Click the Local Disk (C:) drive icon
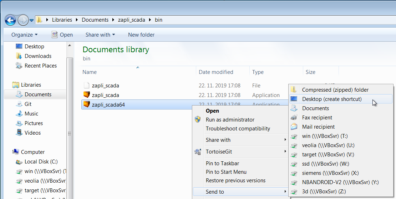The width and height of the screenshot is (396, 199). (x=19, y=162)
